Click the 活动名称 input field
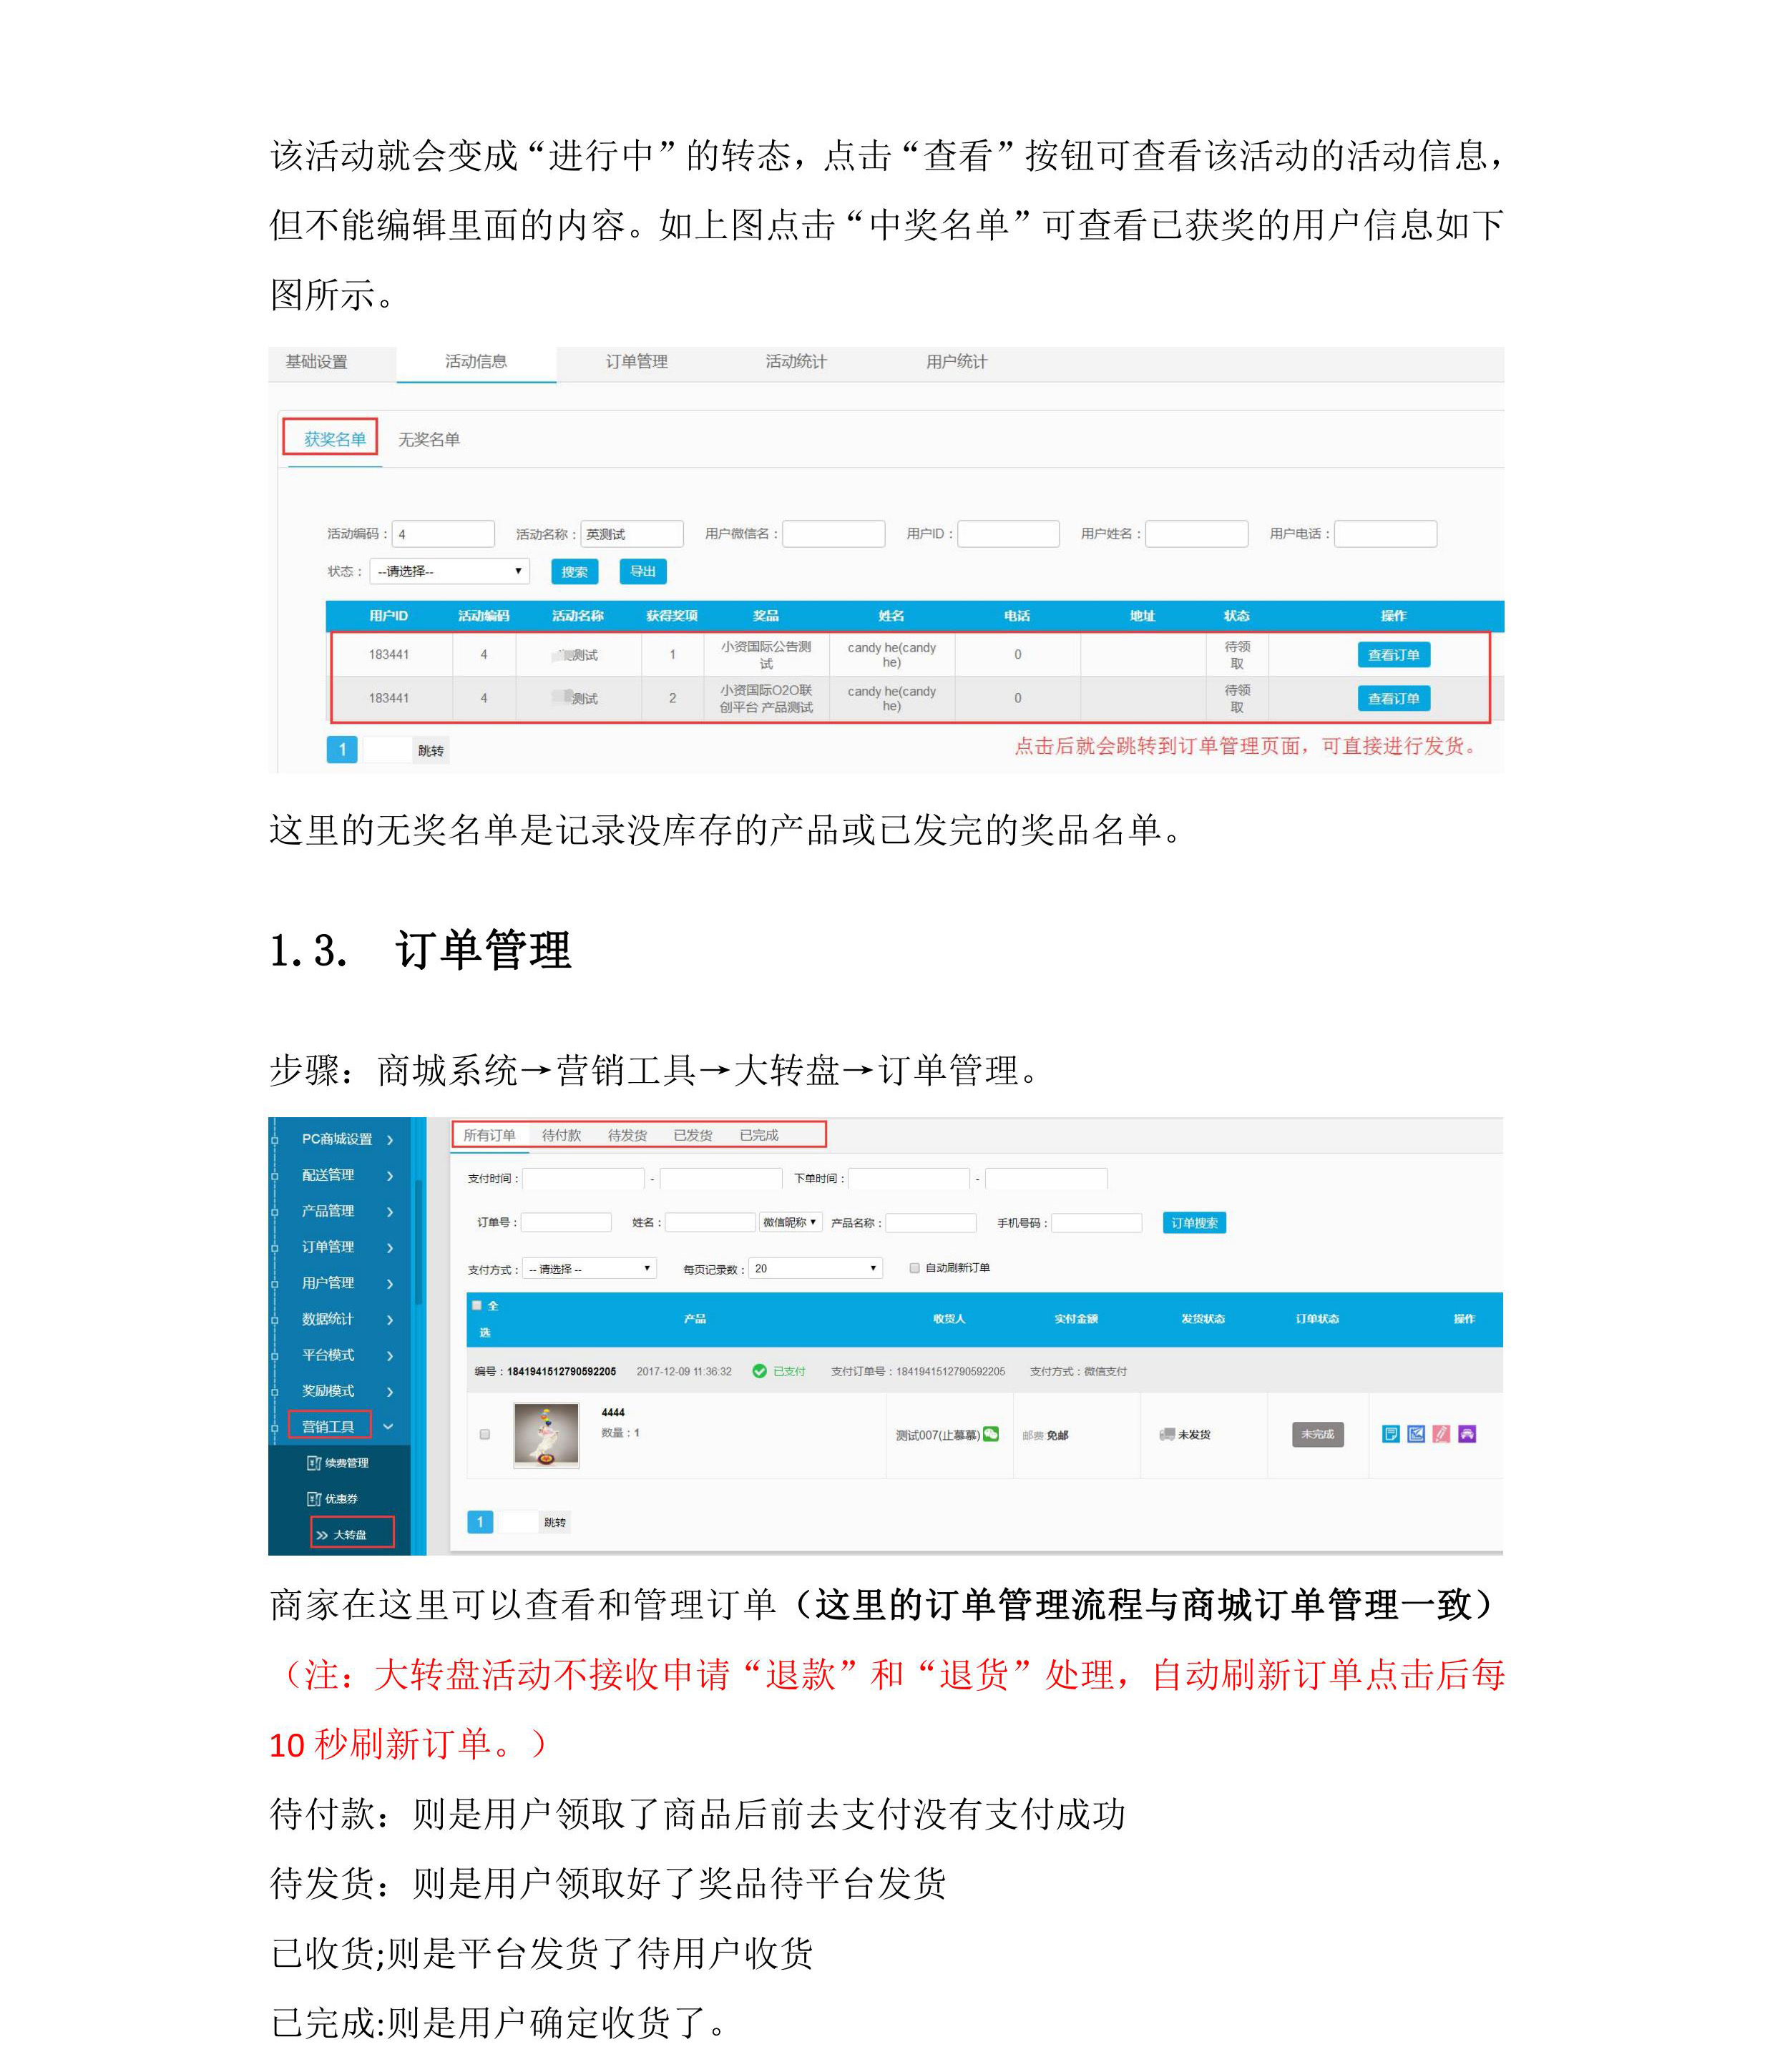The image size is (1775, 2072). pos(632,534)
